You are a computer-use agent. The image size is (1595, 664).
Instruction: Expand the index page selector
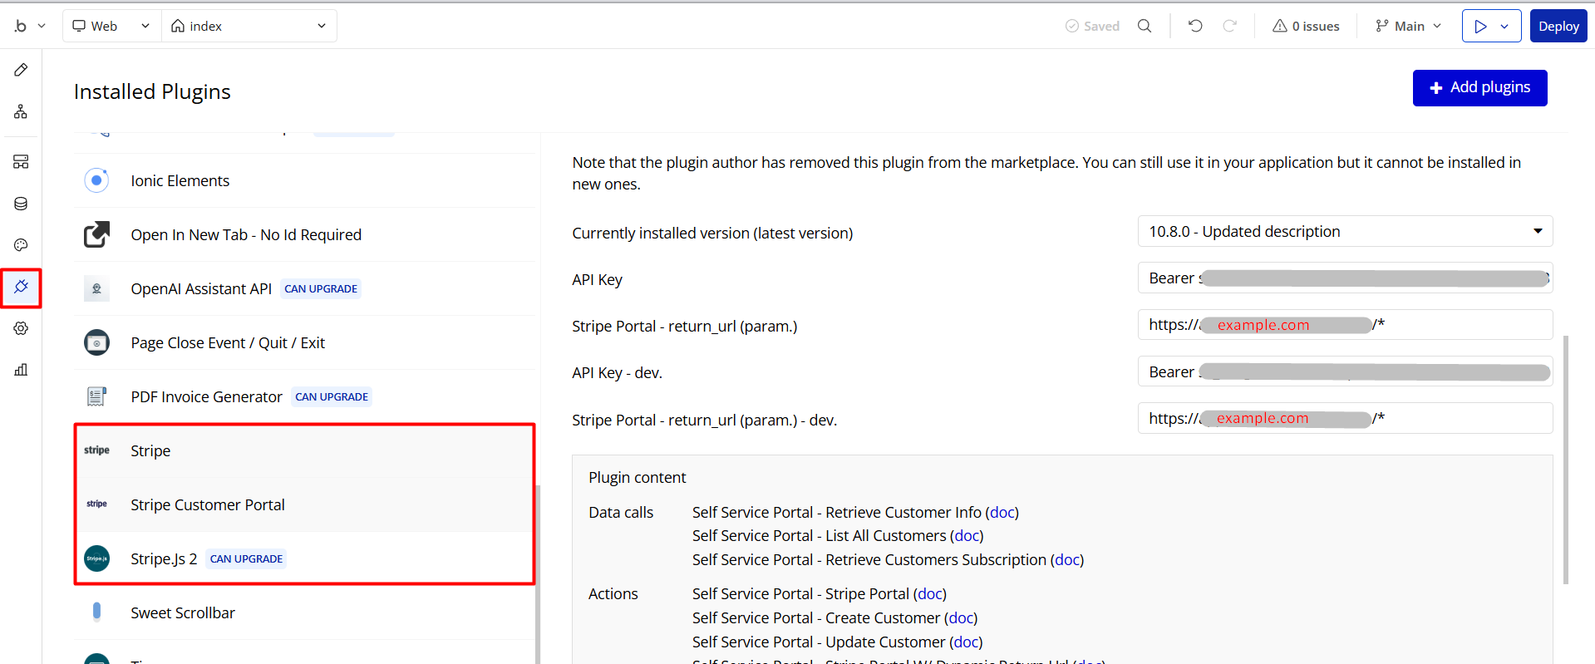click(249, 26)
